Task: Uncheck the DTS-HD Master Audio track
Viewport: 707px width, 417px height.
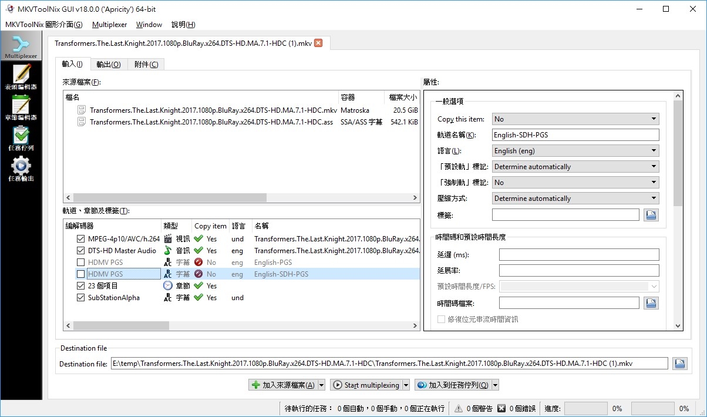Action: pyautogui.click(x=81, y=251)
